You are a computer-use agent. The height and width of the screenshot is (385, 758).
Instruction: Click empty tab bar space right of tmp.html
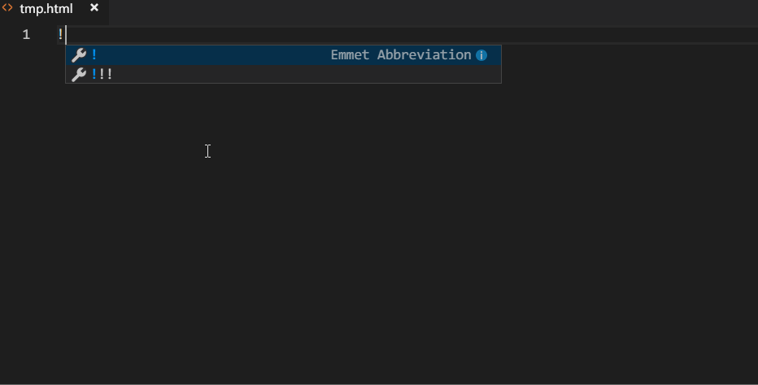tap(407, 10)
